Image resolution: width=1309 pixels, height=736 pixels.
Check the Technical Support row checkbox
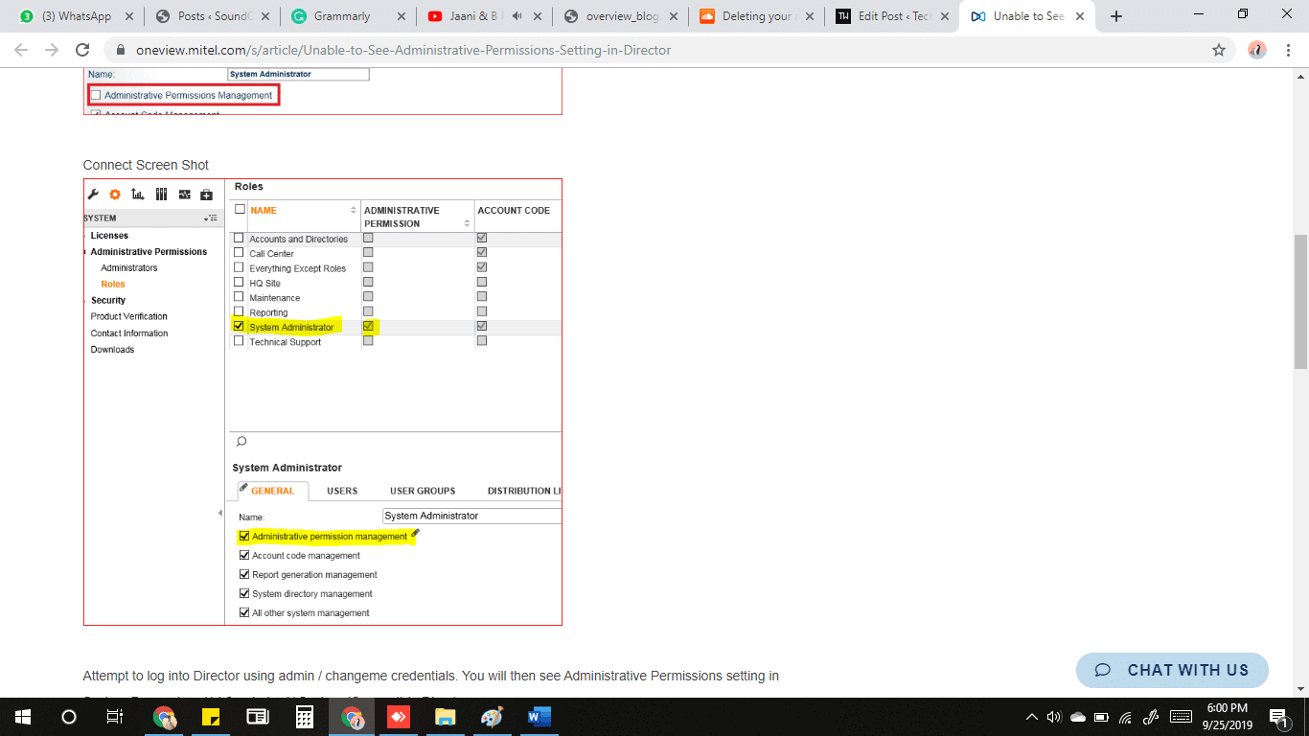point(240,341)
